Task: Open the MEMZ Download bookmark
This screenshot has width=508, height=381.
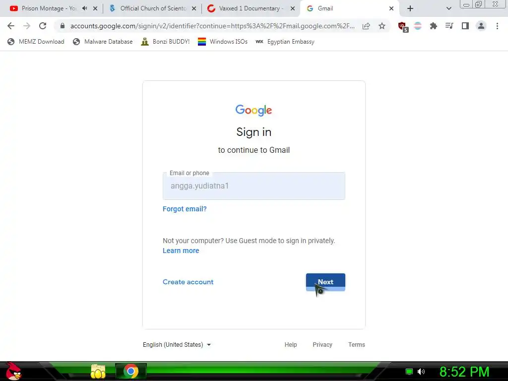Action: point(36,42)
